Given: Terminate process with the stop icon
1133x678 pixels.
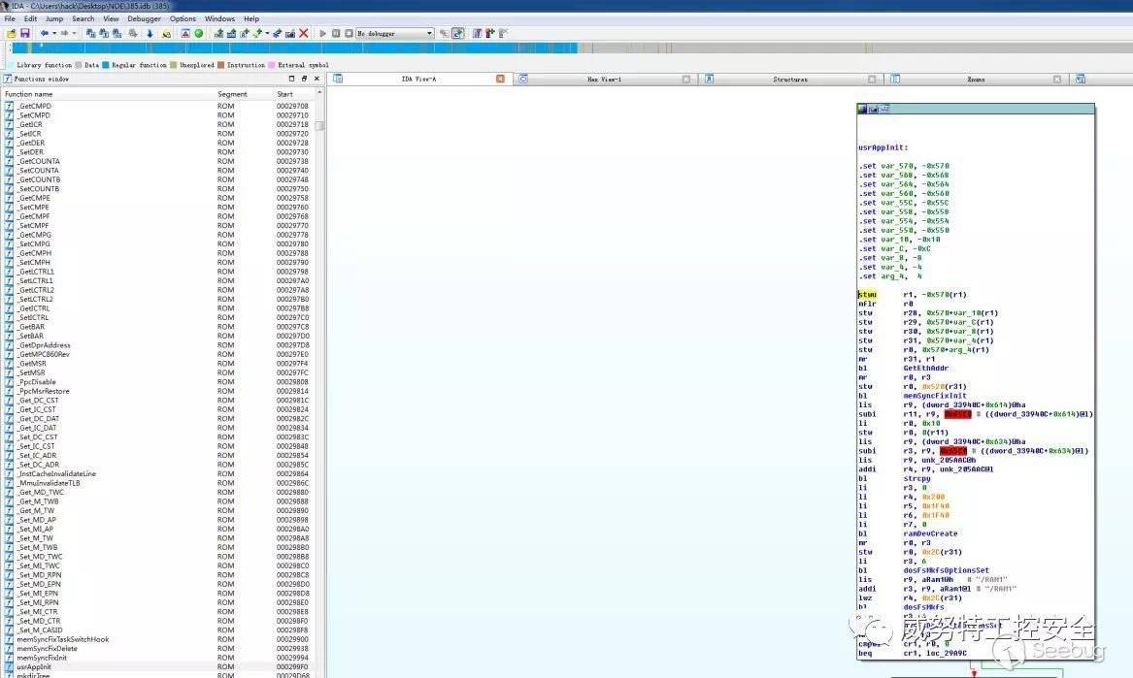Looking at the screenshot, I should click(349, 33).
